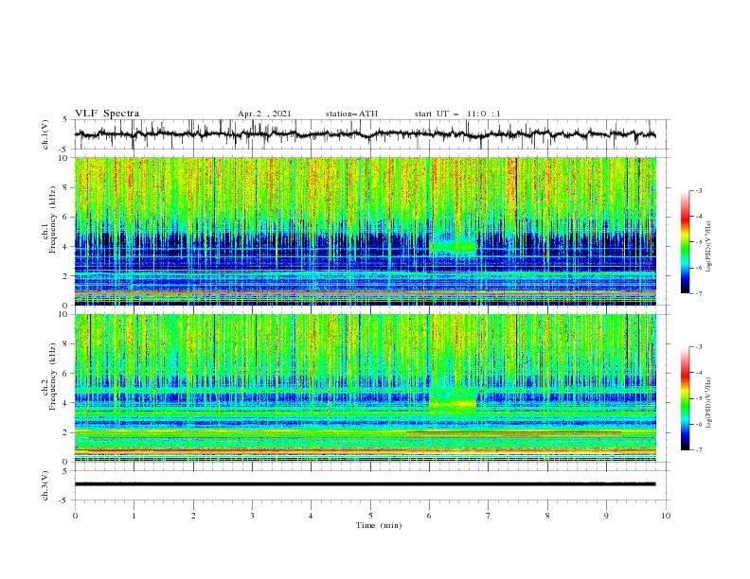This screenshot has width=750, height=579.
Task: Click the "7" tick on the time axis
Action: click(x=489, y=516)
